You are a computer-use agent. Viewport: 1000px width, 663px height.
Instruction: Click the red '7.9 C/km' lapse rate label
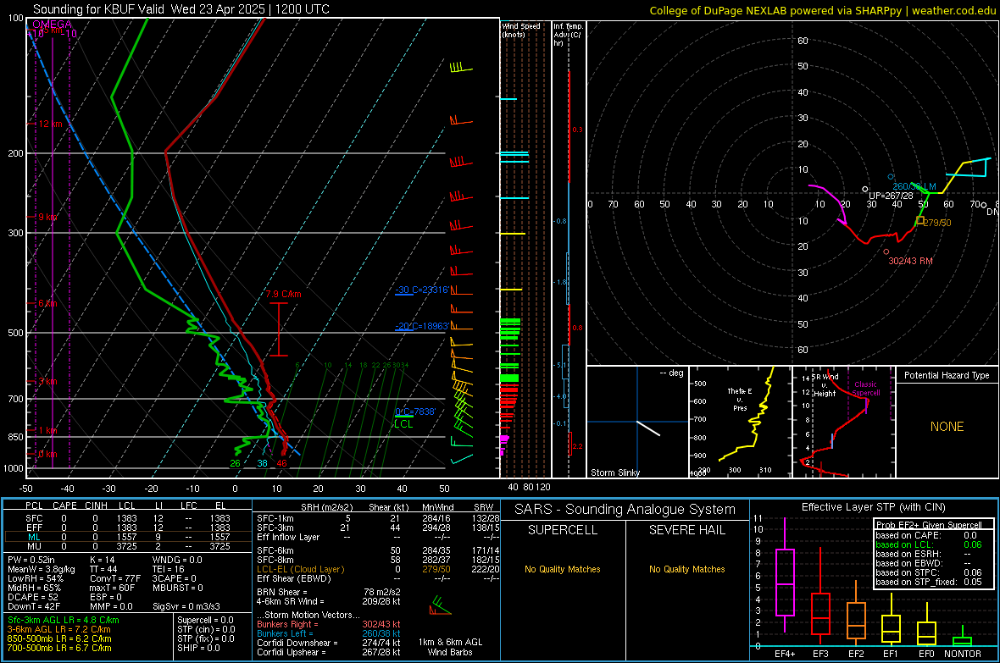(283, 294)
